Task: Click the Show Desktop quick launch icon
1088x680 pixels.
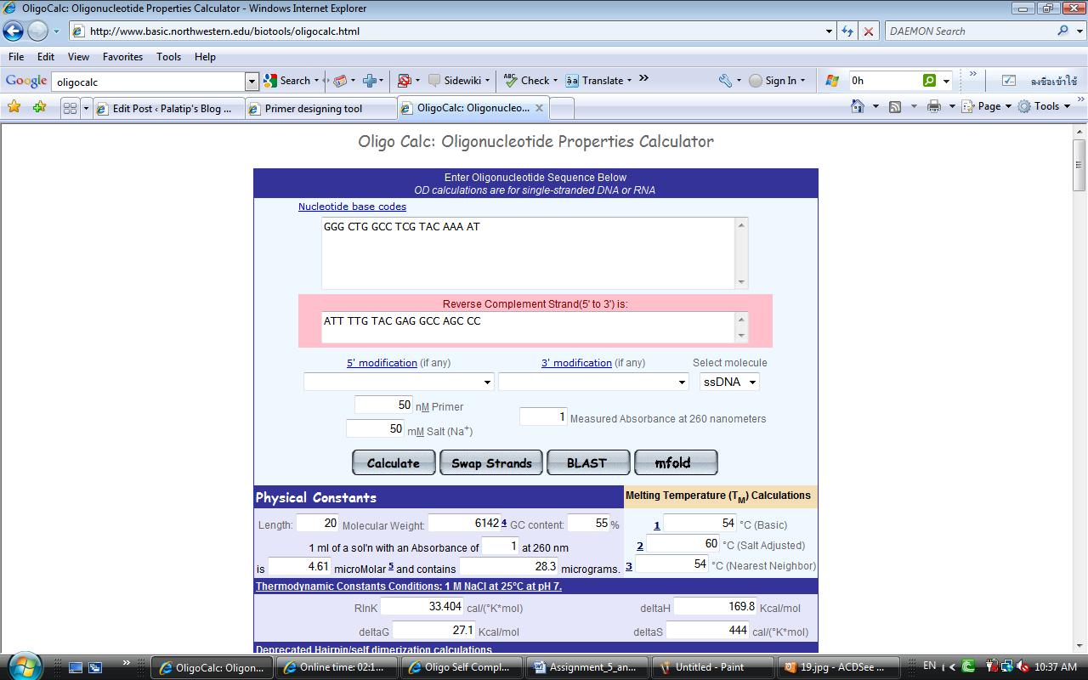Action: 76,667
